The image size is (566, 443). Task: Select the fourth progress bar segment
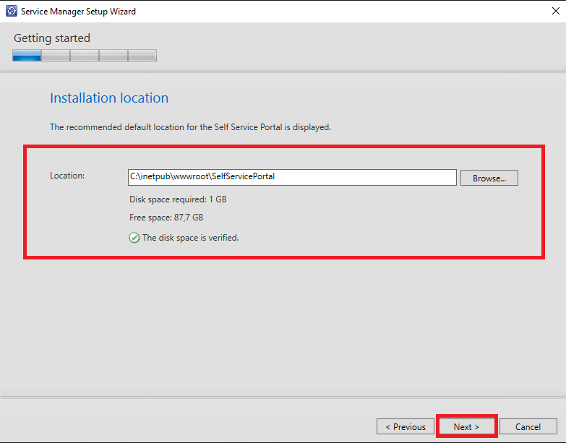pos(113,55)
